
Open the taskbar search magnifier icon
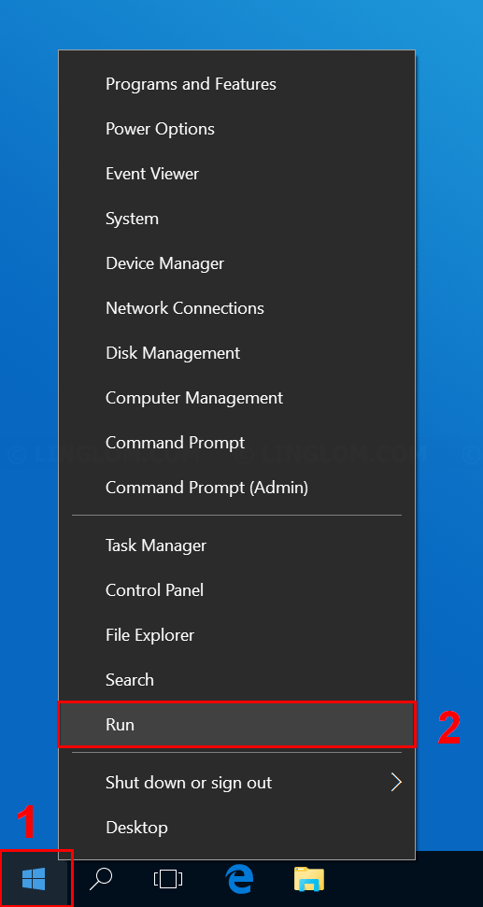pyautogui.click(x=101, y=879)
